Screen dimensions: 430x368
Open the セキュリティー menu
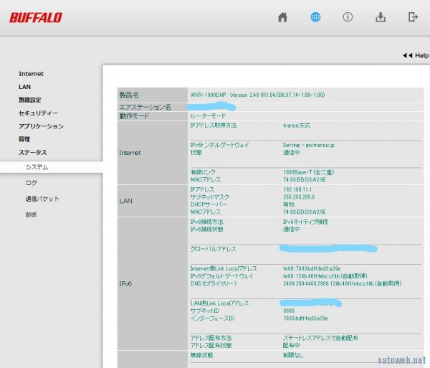coord(38,113)
